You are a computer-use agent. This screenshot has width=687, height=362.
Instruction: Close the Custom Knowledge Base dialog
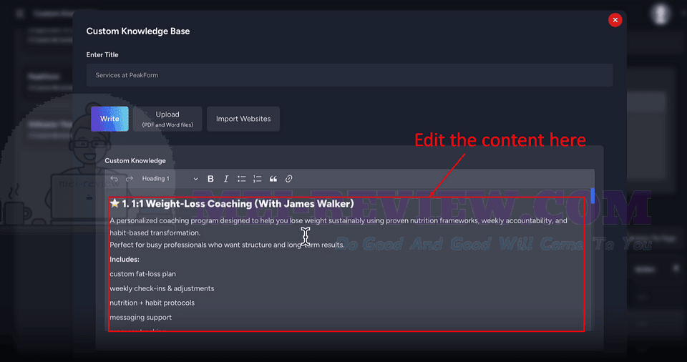click(615, 20)
